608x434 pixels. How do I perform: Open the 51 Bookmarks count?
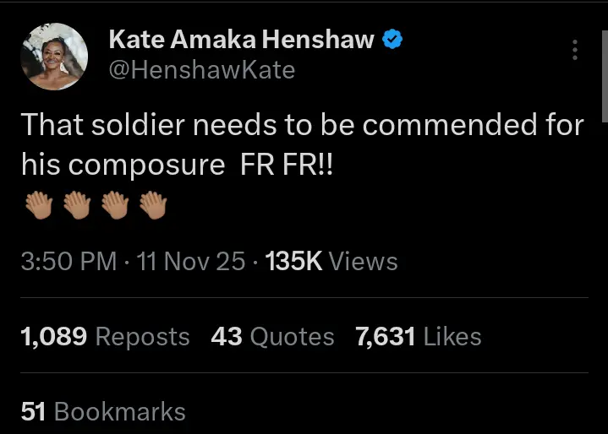tap(103, 411)
